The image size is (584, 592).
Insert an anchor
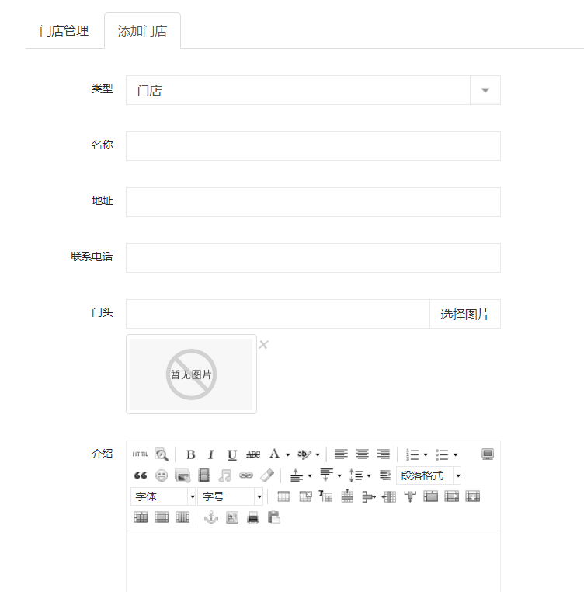tap(211, 517)
